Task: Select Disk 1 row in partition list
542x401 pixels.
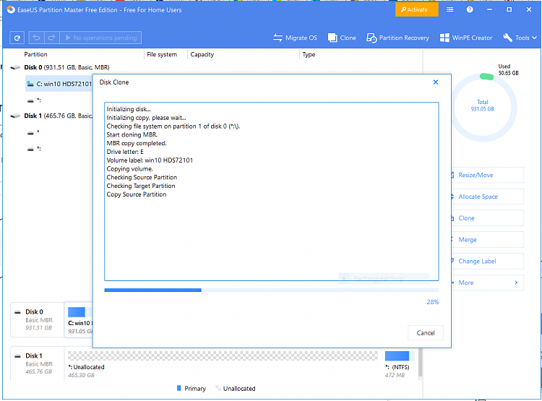Action: [x=51, y=116]
